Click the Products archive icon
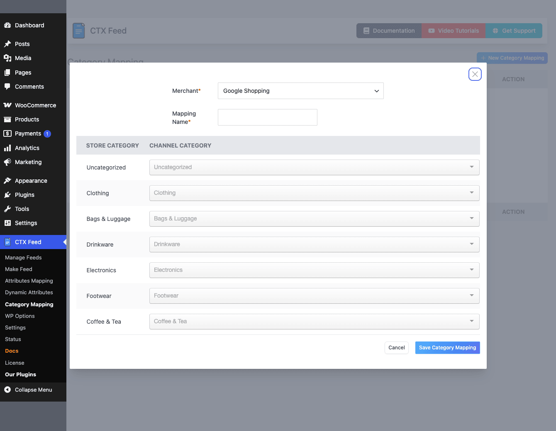Viewport: 556px width, 431px height. pyautogui.click(x=7, y=119)
